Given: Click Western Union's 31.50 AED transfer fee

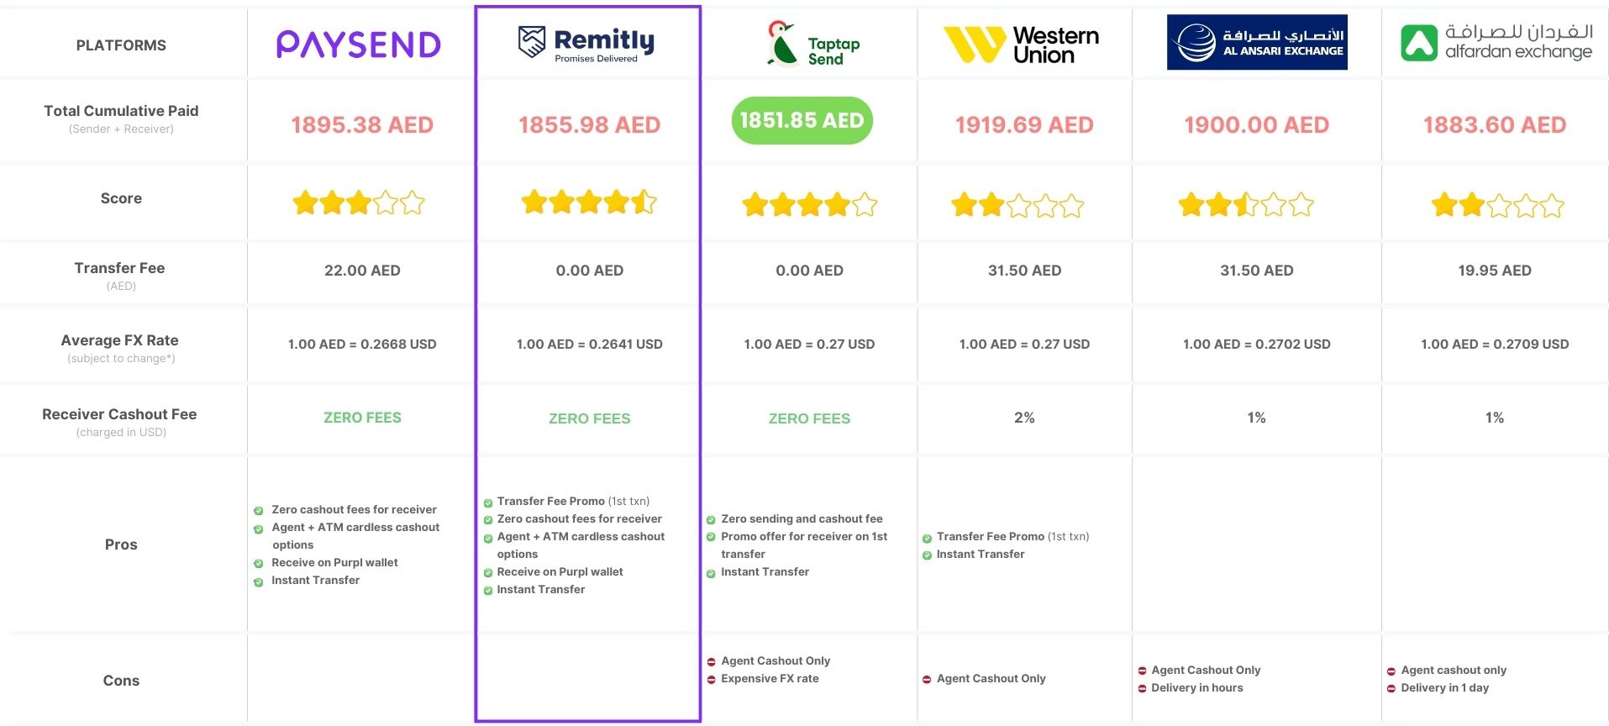Looking at the screenshot, I should [1024, 271].
